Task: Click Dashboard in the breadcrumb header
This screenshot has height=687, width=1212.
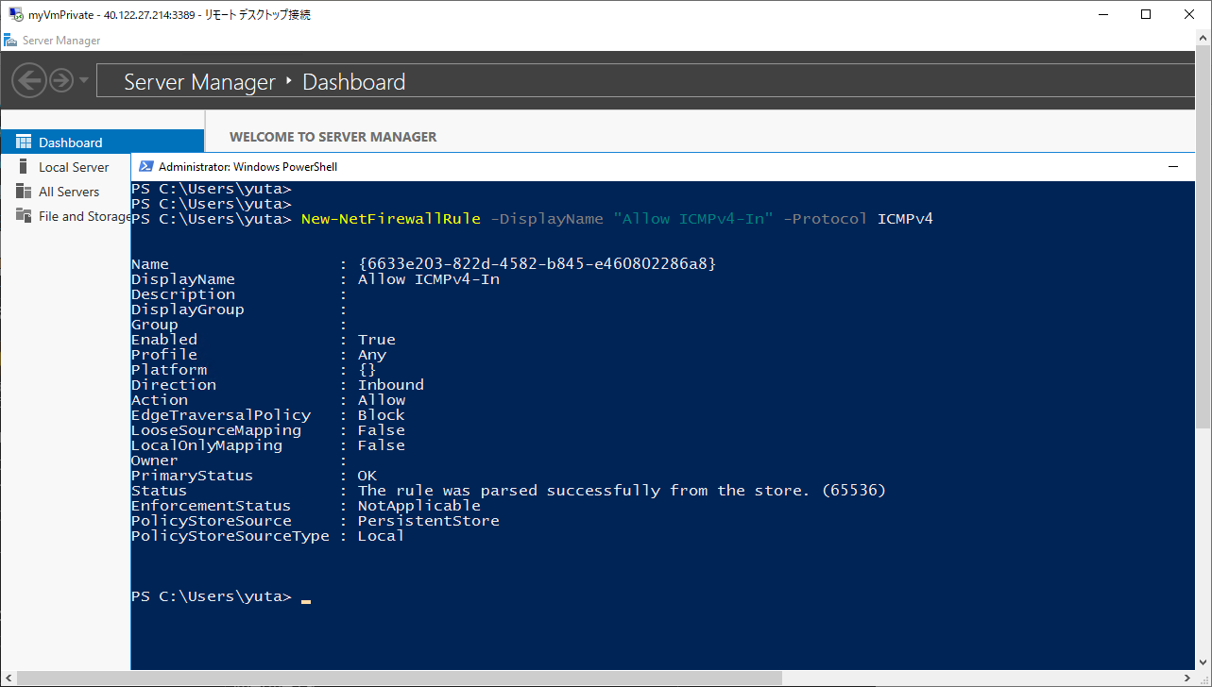Action: (x=353, y=82)
